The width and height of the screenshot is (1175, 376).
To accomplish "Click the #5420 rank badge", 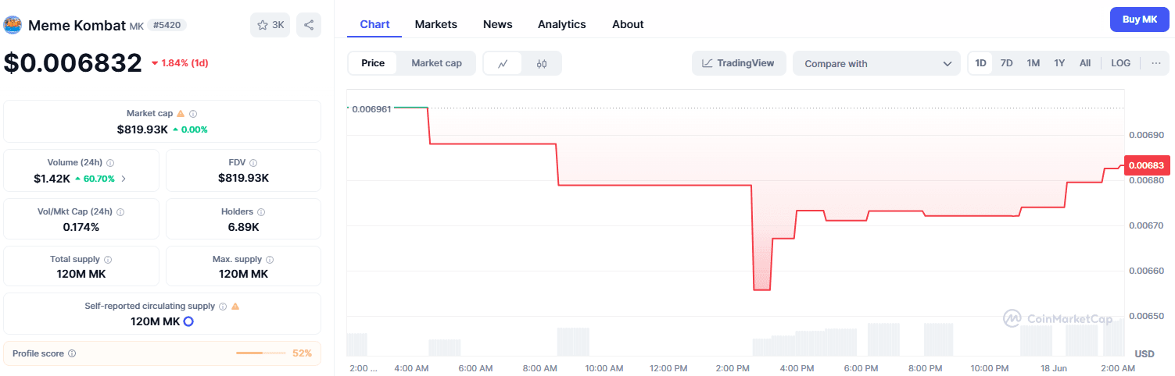I will click(x=167, y=25).
